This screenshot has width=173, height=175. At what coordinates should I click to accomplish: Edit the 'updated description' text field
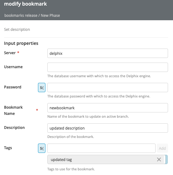pos(108,128)
